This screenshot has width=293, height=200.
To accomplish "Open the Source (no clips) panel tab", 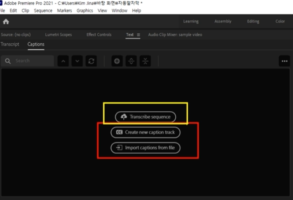I will point(16,35).
